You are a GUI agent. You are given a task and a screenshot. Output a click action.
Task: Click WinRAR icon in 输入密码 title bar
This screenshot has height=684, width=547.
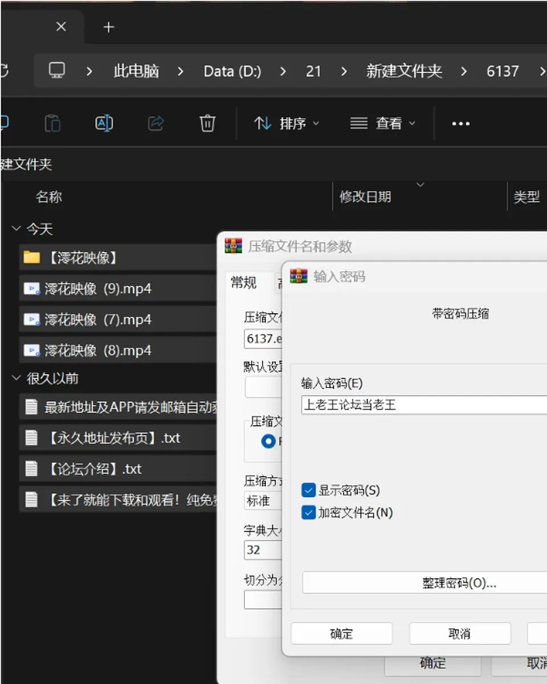(x=299, y=276)
